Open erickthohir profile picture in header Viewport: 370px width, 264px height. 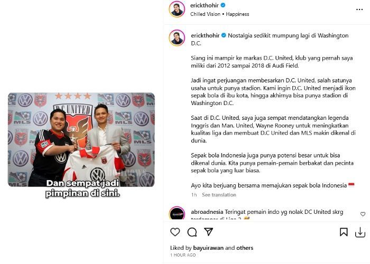coord(177,9)
